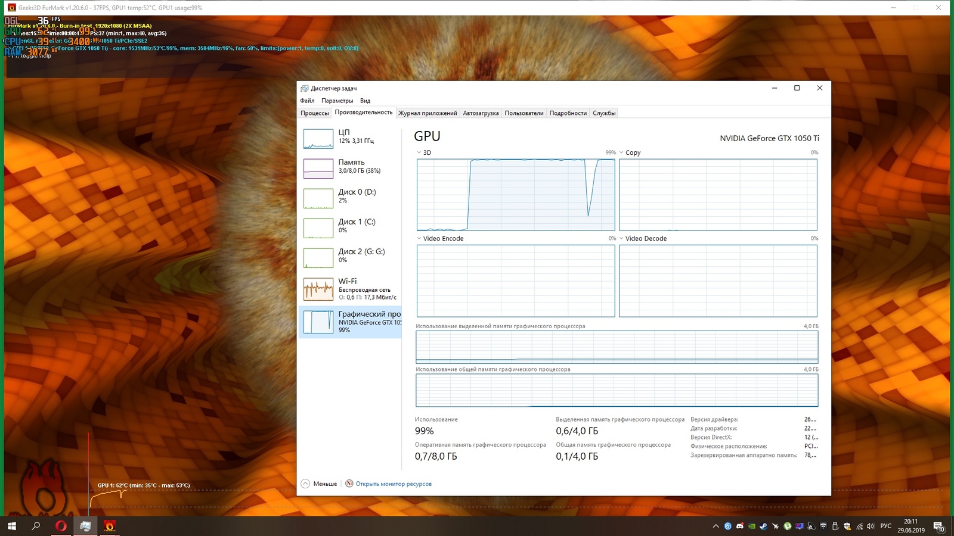Screen dimensions: 954x536
Task: Click safely remove hardware icon
Action: pos(835,526)
